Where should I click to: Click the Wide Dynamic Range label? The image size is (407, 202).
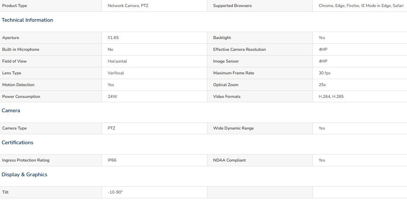coord(233,128)
